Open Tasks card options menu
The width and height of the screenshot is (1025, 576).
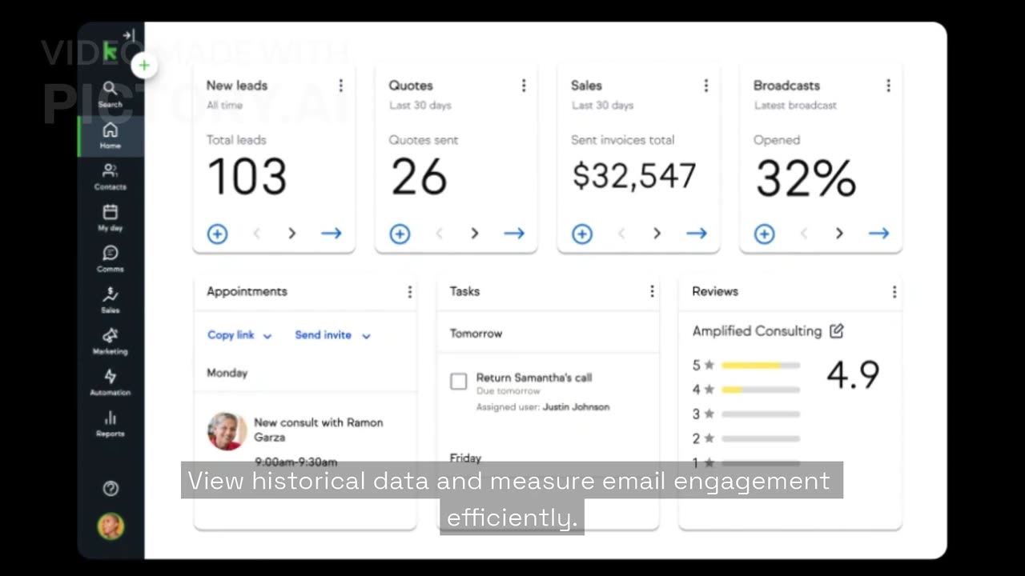click(x=652, y=292)
